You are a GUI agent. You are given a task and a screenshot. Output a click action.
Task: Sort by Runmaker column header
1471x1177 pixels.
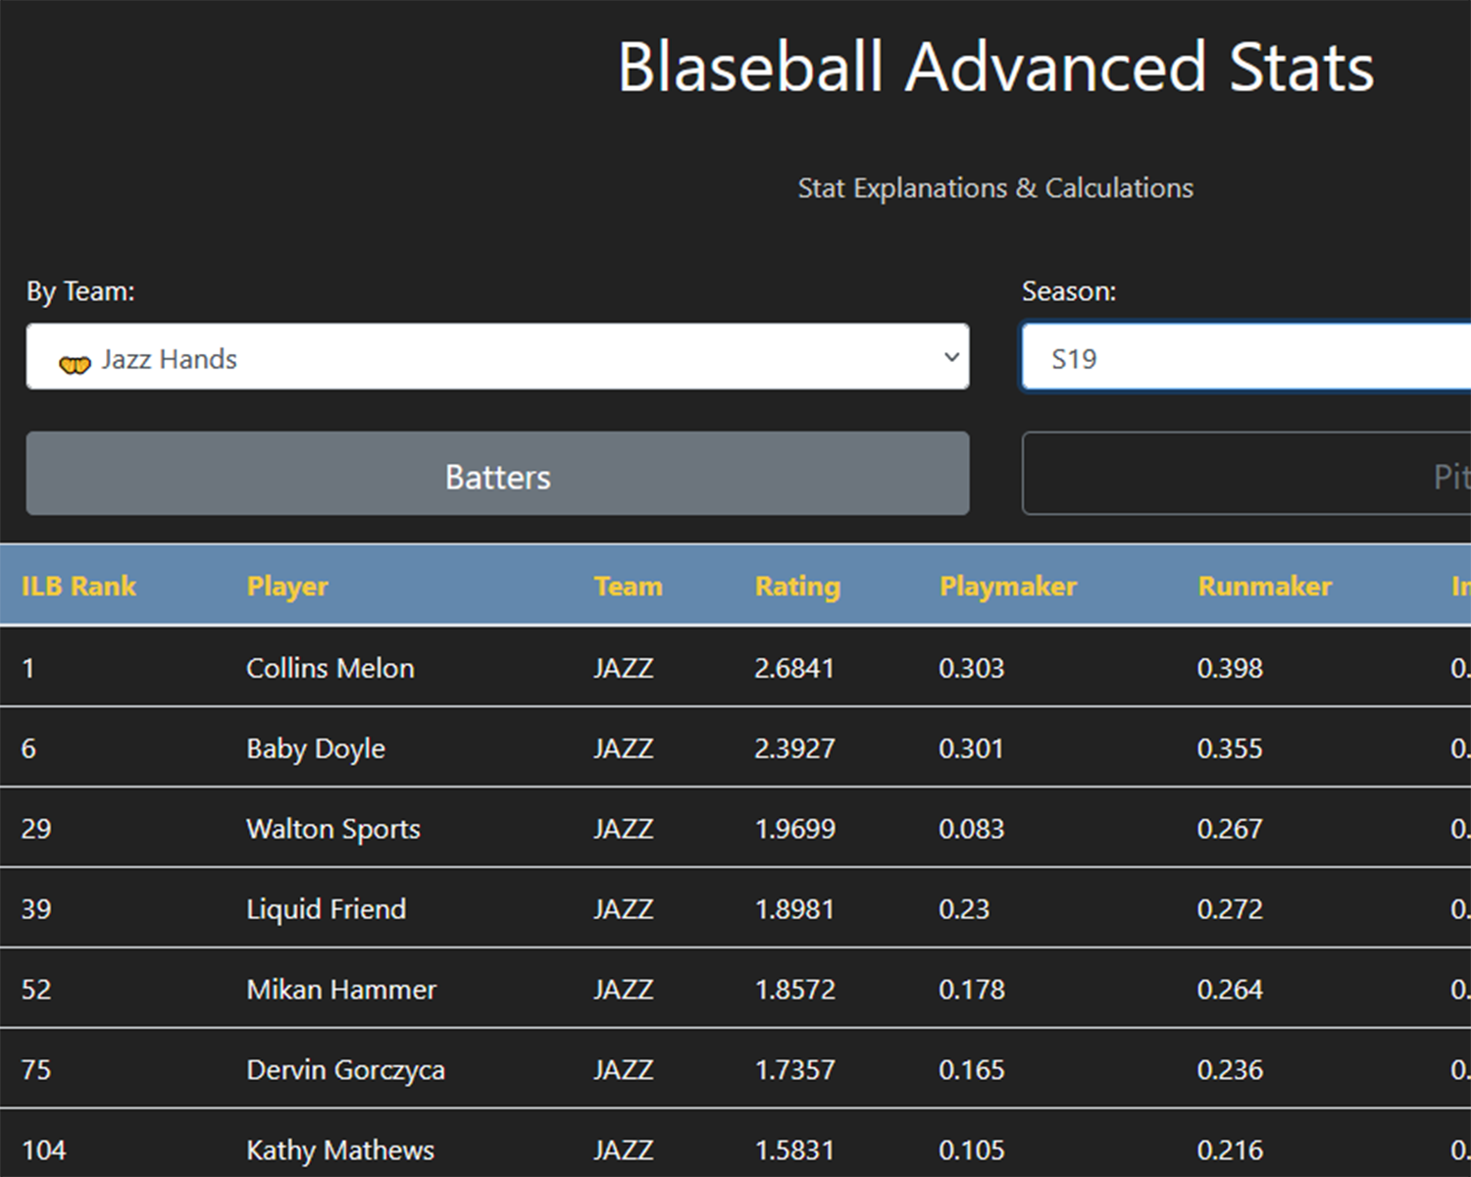1264,587
